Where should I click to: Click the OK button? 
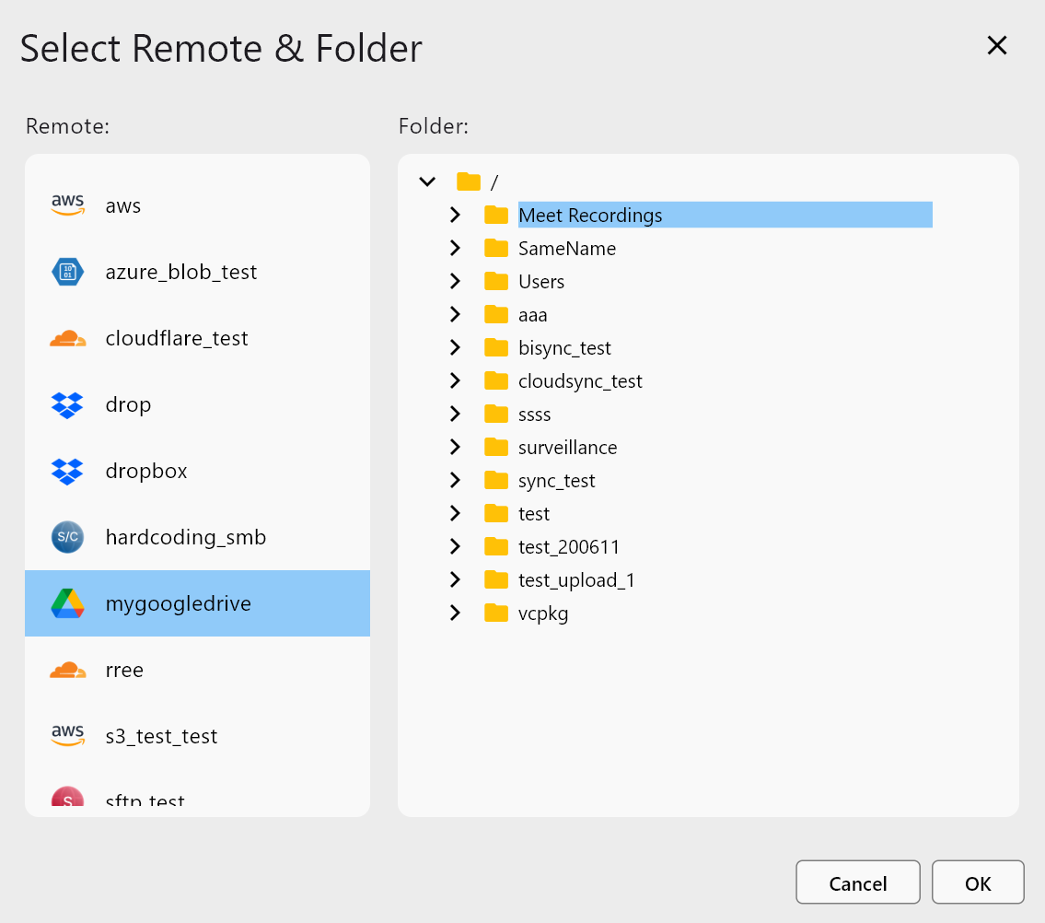[978, 882]
